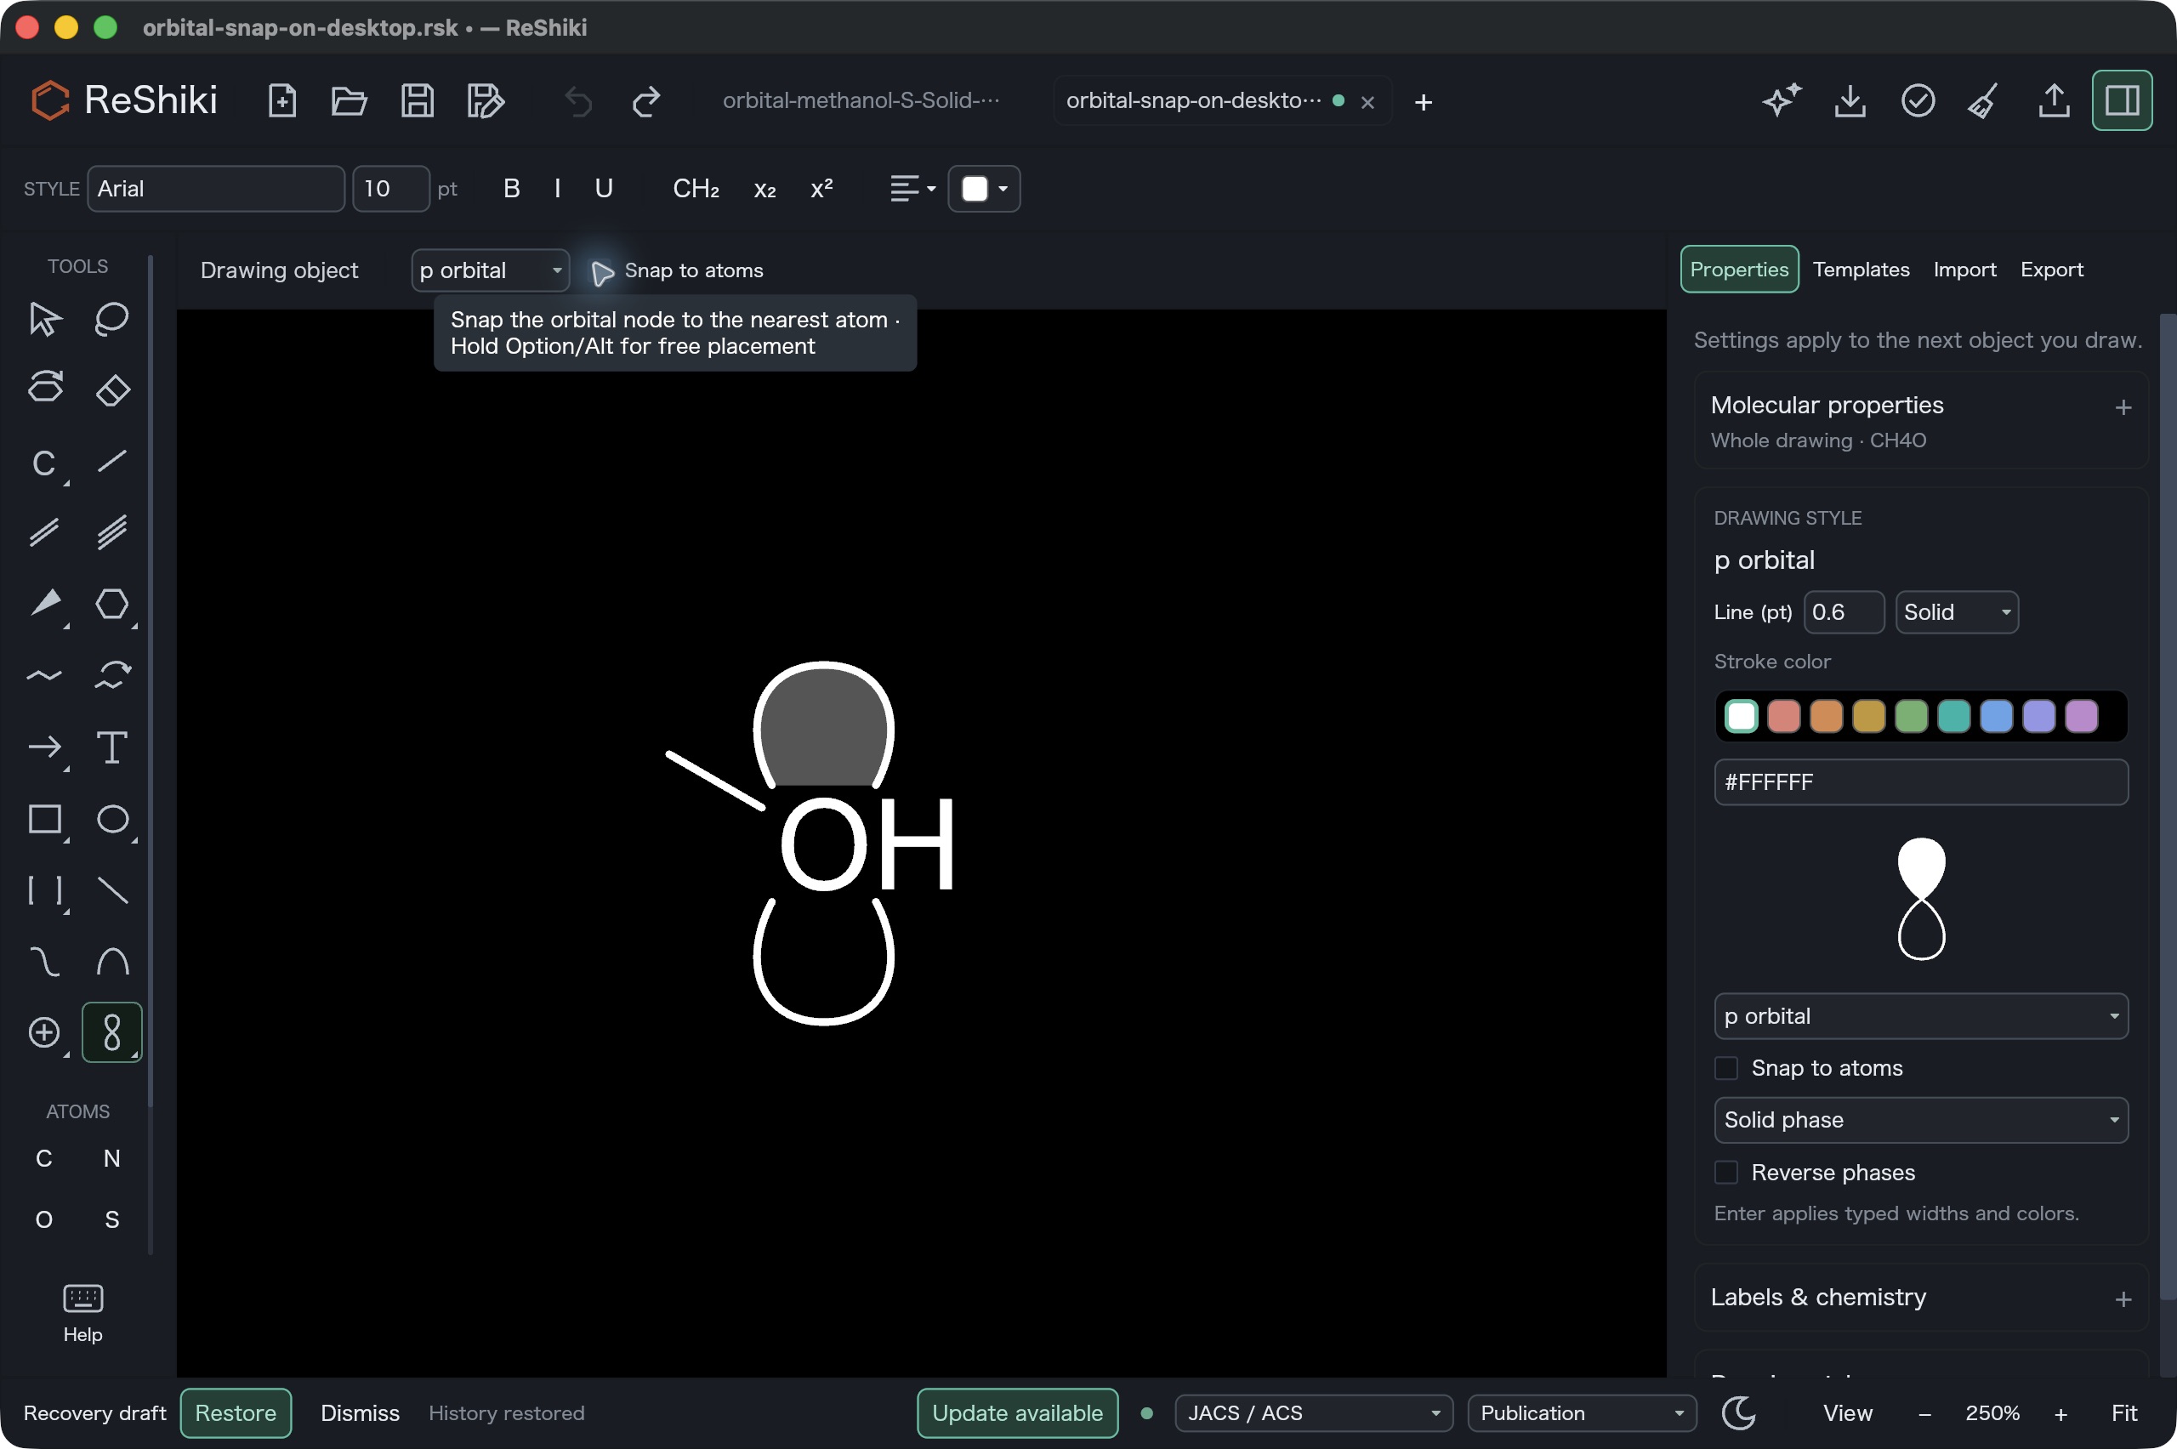This screenshot has width=2177, height=1449.
Task: Open the orbital-methanol-S-Solid document tab
Action: tap(861, 100)
